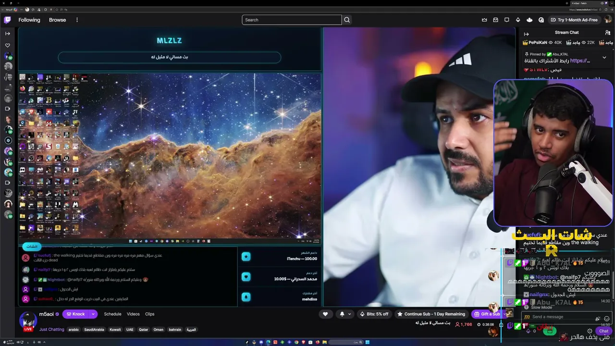This screenshot has height=346, width=615.
Task: Go to the Twitch home logo
Action: click(x=7, y=20)
